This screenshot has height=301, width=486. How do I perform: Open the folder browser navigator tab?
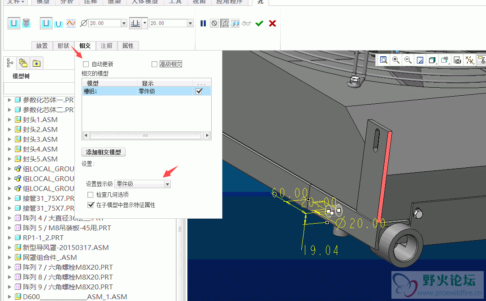point(23,63)
